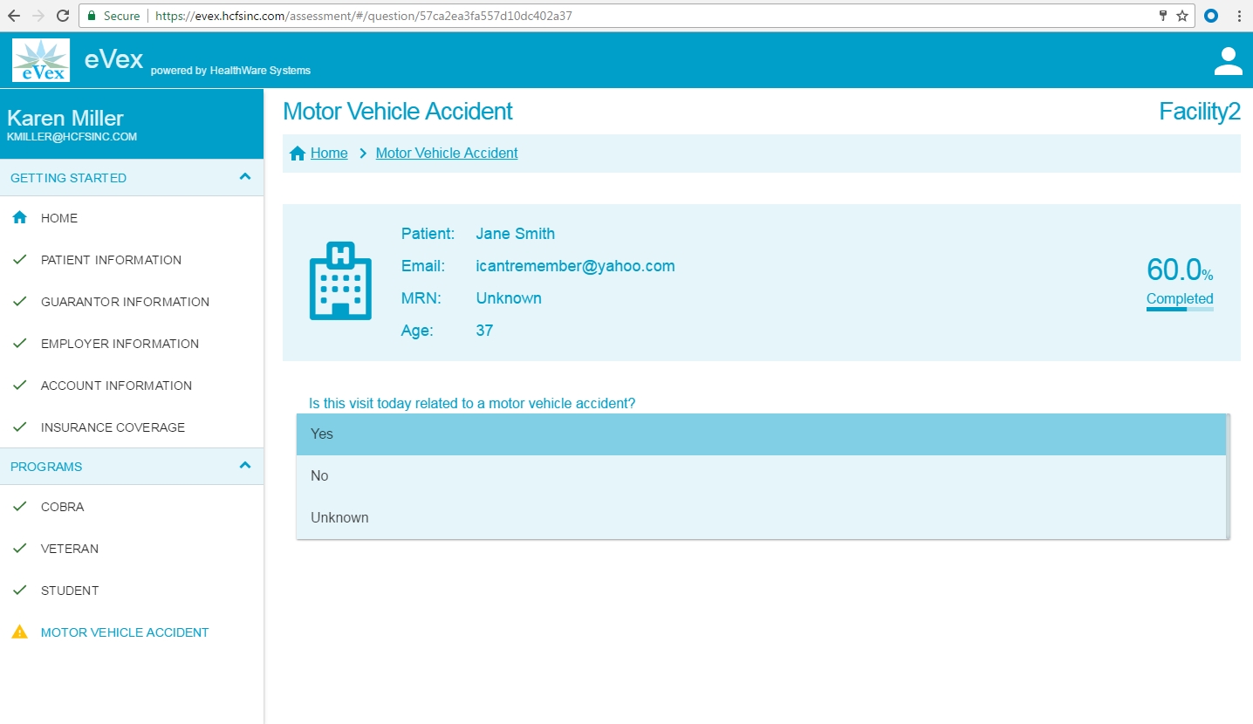1253x724 pixels.
Task: Click the Motor Vehicle Accident breadcrumb link
Action: pos(446,154)
